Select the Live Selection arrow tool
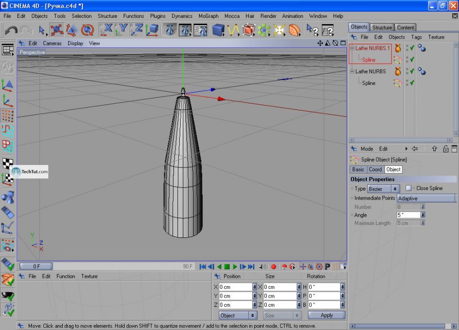The width and height of the screenshot is (459, 330). point(42,30)
